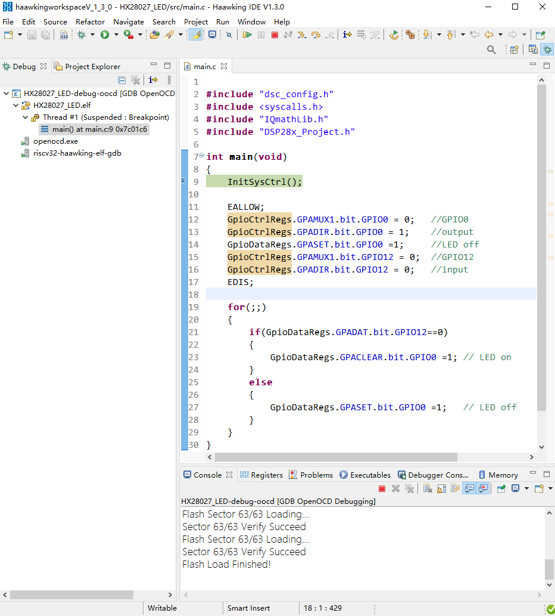Click the Next Annotation down arrow icon
The height and width of the screenshot is (616, 555).
[x=428, y=35]
